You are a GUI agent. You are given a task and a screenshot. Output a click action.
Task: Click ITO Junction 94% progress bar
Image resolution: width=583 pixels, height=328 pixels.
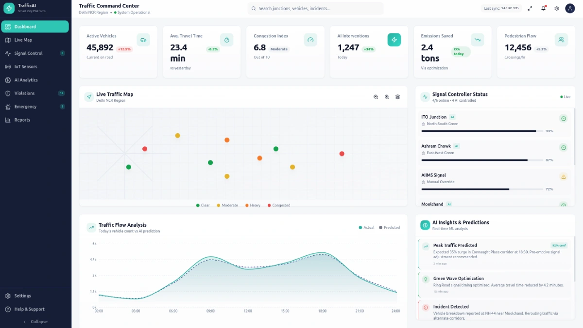pyautogui.click(x=482, y=131)
